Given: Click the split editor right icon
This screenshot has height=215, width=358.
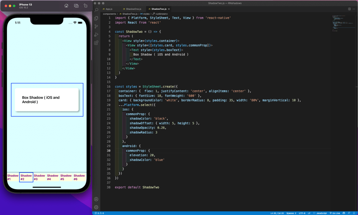Looking at the screenshot, I should [x=349, y=8].
